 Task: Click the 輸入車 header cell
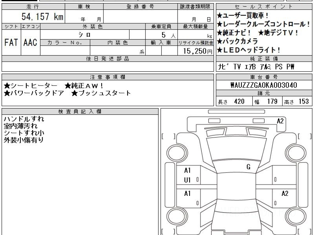click(161, 43)
